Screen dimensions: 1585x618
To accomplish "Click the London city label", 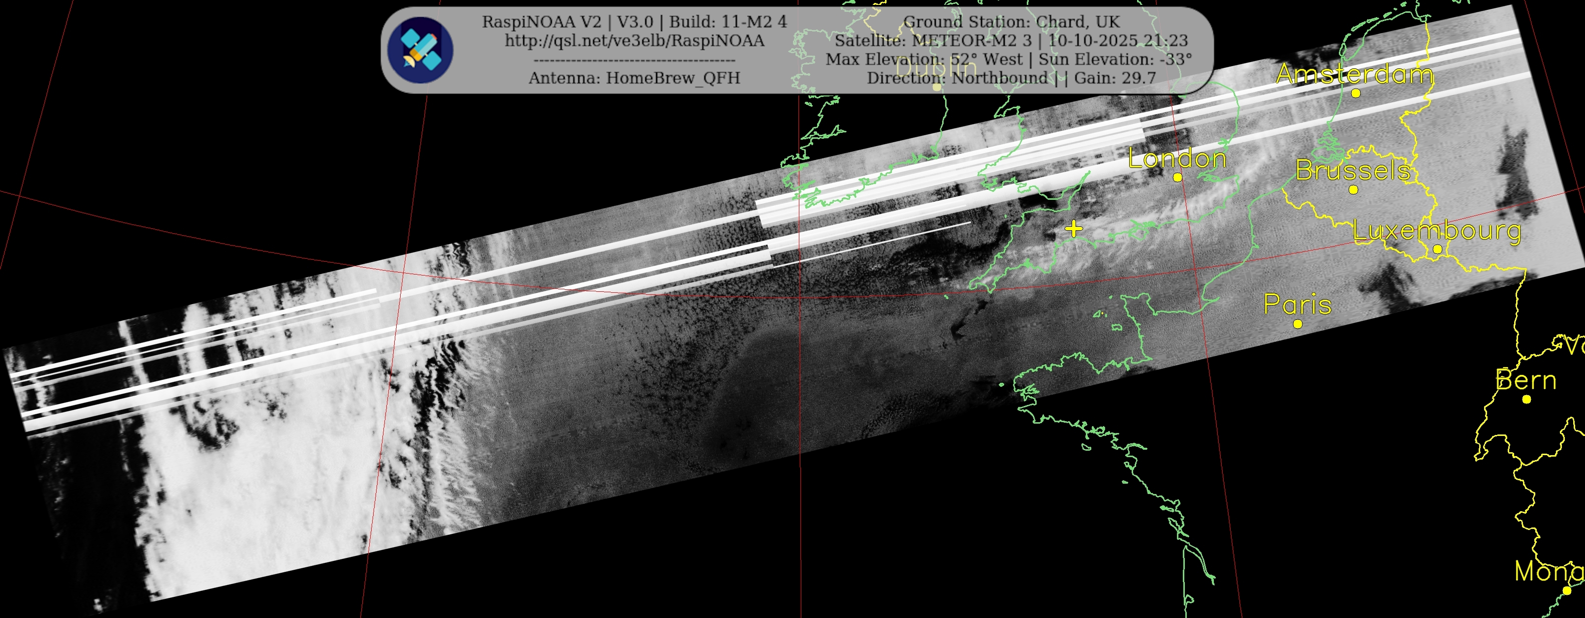I will point(1177,158).
